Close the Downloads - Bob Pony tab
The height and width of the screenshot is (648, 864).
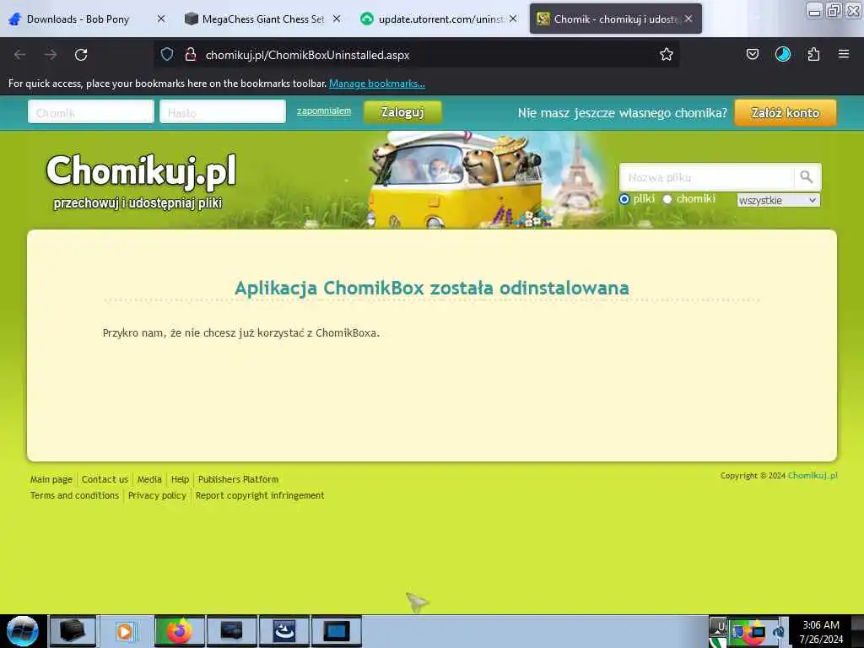pyautogui.click(x=161, y=19)
